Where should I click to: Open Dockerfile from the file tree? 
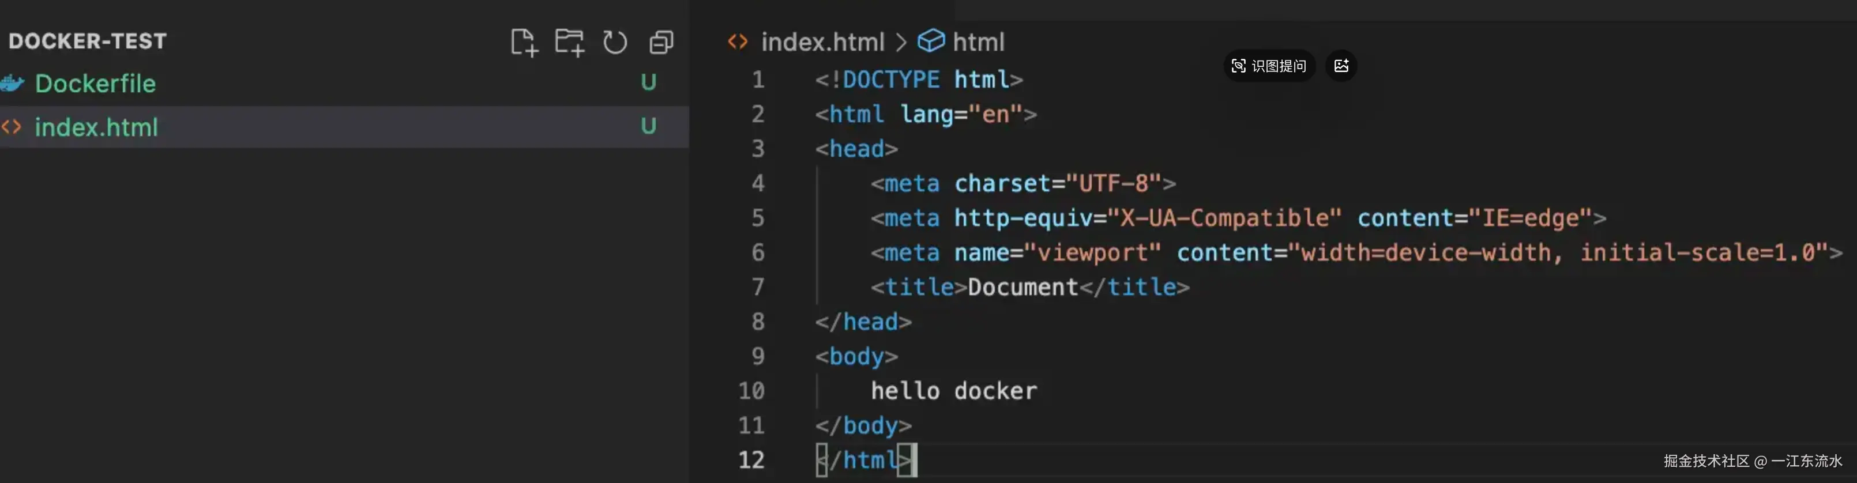(x=95, y=84)
